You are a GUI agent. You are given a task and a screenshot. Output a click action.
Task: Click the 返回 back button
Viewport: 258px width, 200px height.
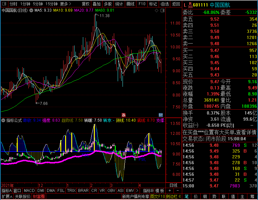coord(176,4)
